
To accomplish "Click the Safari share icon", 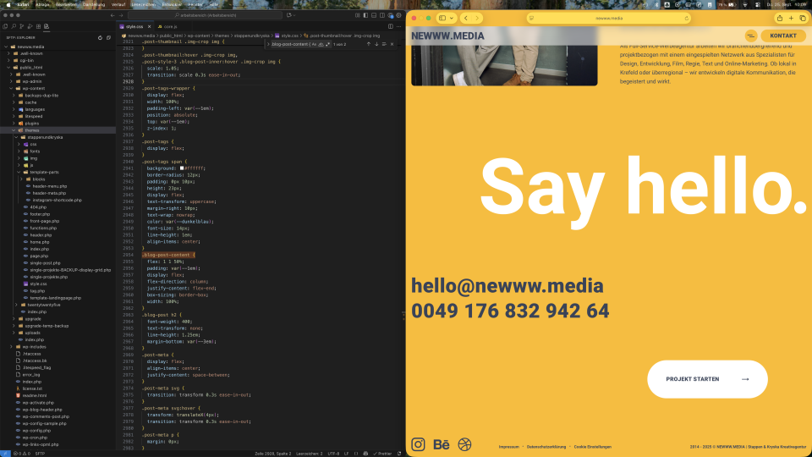I will coord(779,18).
